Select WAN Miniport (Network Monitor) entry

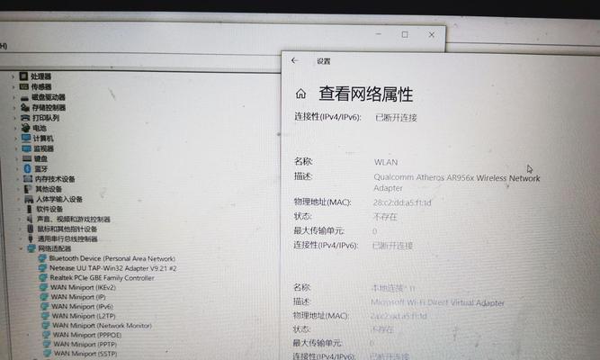tap(102, 326)
